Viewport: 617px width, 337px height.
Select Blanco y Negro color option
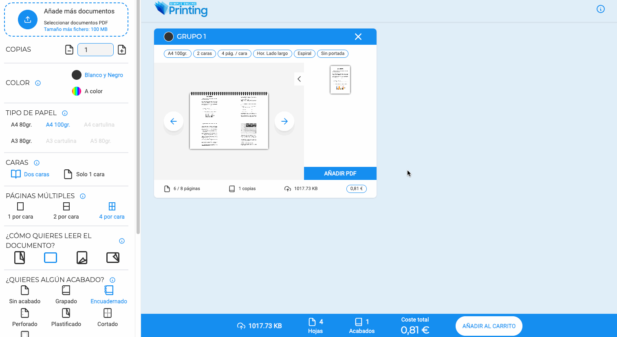[x=97, y=75]
